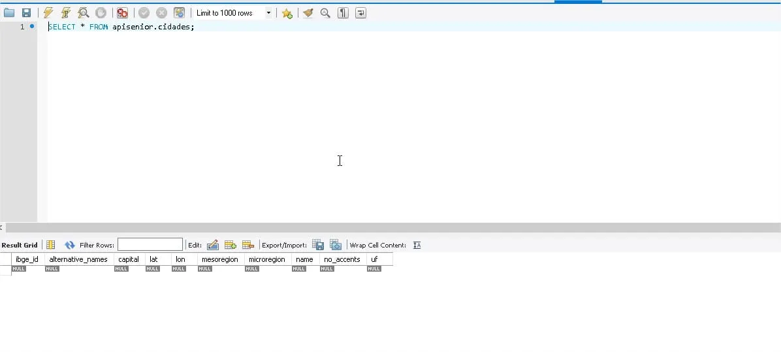This screenshot has height=352, width=781.
Task: Execute the query with the lightning bolt icon
Action: coord(48,13)
